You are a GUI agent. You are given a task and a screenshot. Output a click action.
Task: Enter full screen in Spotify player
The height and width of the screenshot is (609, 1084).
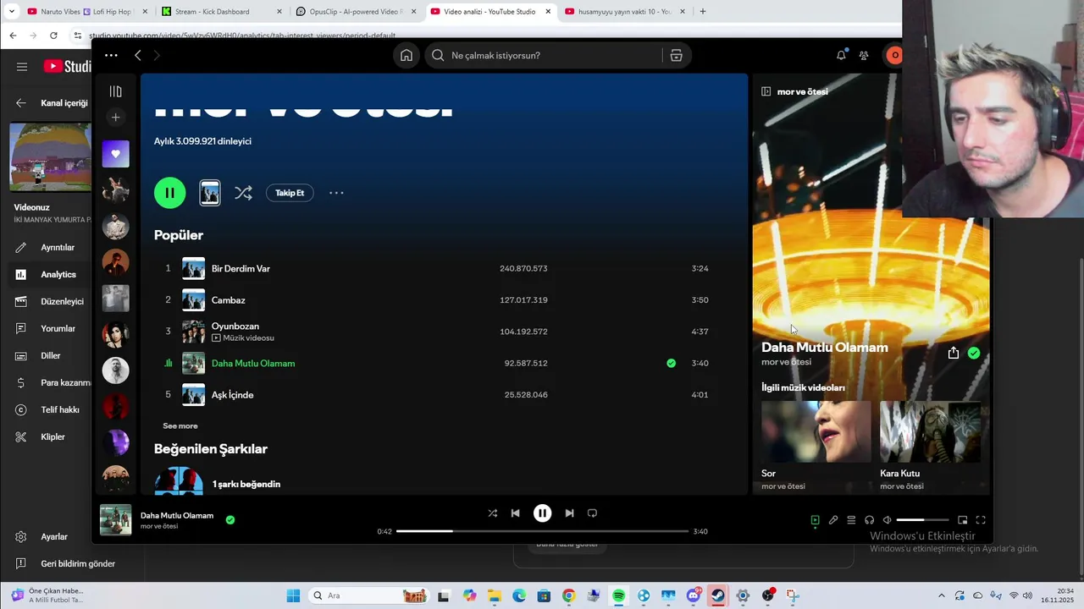click(x=981, y=520)
